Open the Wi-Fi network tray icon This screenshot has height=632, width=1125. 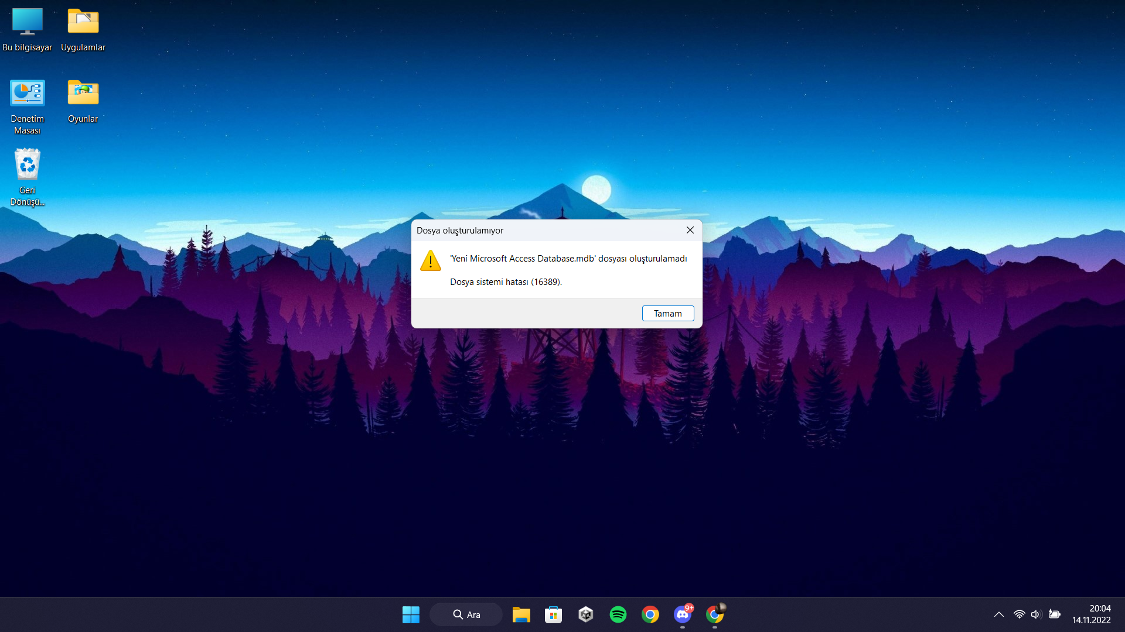pyautogui.click(x=1020, y=614)
